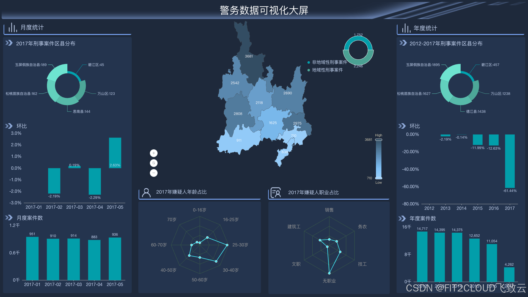The width and height of the screenshot is (528, 297).
Task: Toggle 地域性刑事案件 legend item
Action: [x=327, y=70]
